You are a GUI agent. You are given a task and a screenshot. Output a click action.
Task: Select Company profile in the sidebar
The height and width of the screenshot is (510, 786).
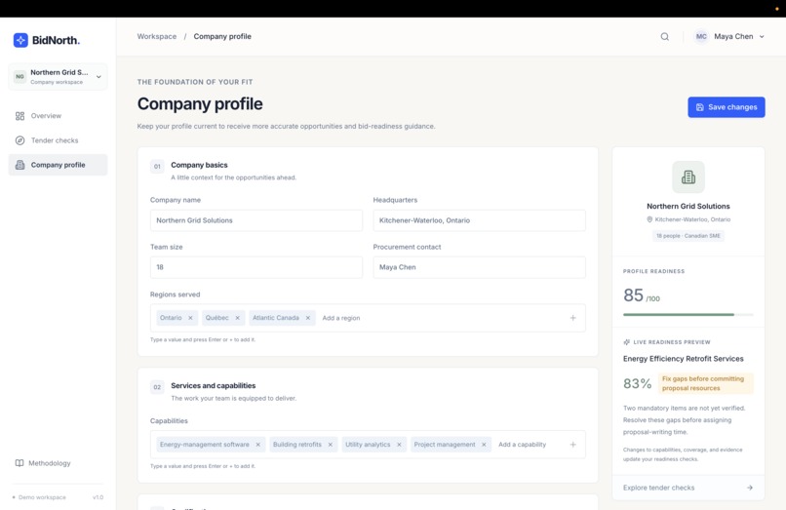(x=58, y=165)
